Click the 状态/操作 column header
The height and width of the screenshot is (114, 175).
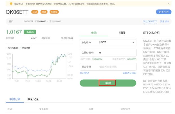click(x=125, y=109)
